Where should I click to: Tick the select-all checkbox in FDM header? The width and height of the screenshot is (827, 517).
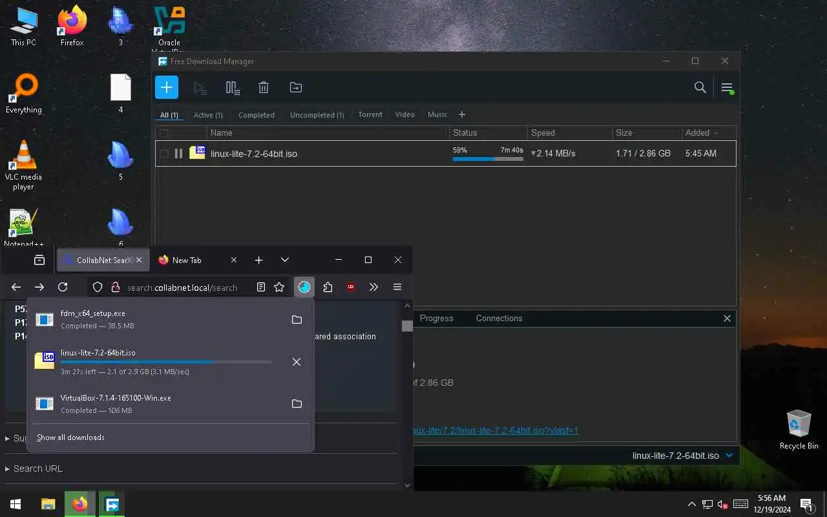click(x=163, y=133)
